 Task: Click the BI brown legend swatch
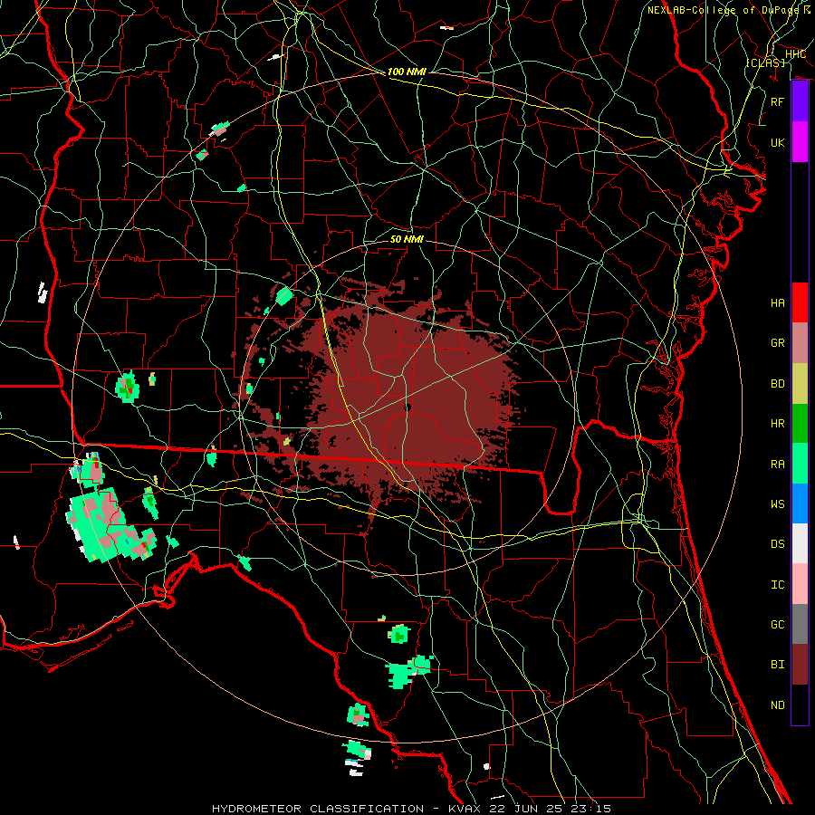(x=800, y=665)
